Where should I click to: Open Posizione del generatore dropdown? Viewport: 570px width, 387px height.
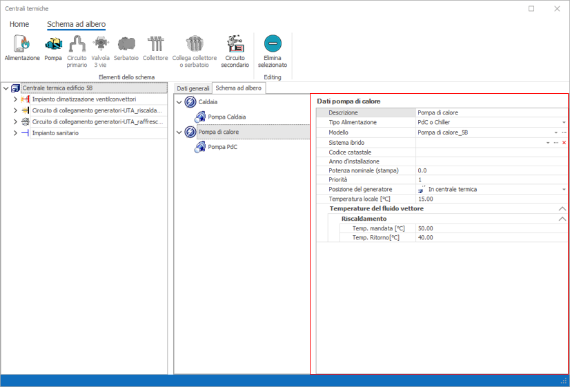564,189
